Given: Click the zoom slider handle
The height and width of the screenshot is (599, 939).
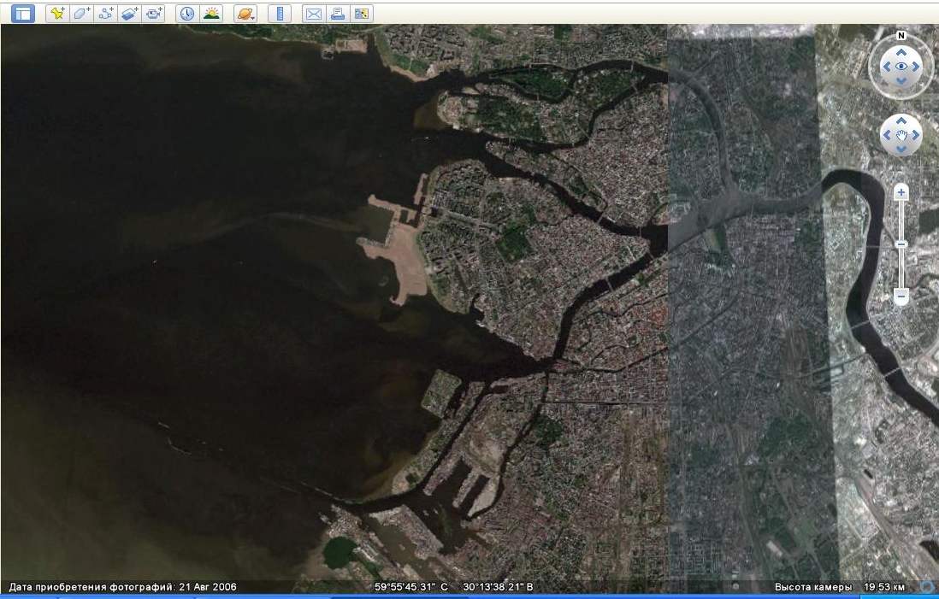Looking at the screenshot, I should coord(901,244).
